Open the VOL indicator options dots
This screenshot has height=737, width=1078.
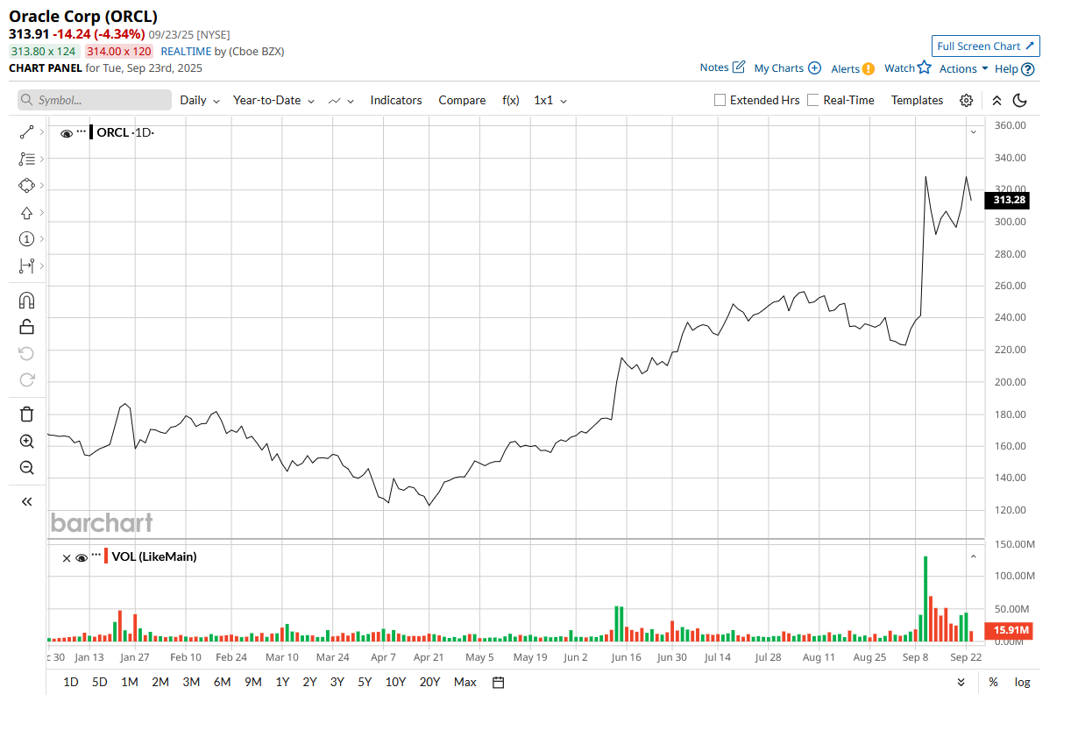click(x=96, y=556)
